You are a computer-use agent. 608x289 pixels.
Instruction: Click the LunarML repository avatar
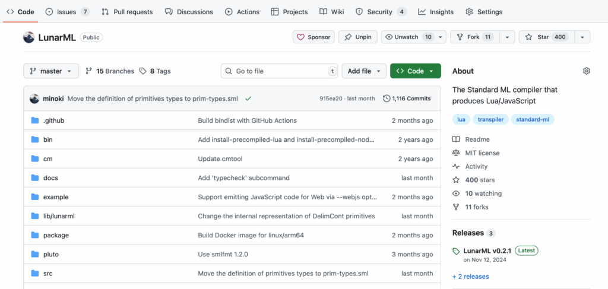[x=29, y=37]
